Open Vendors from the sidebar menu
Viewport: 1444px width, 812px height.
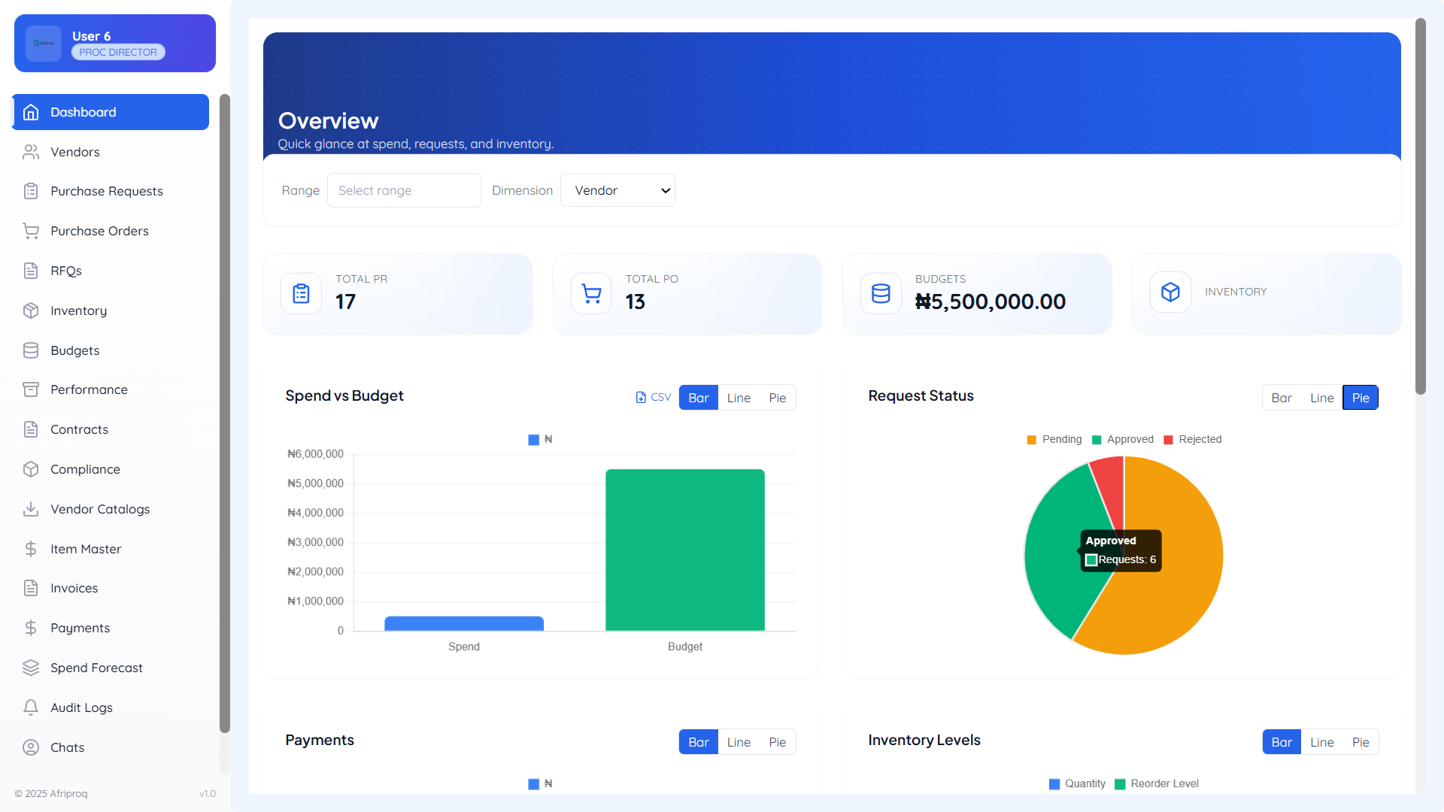coord(111,152)
